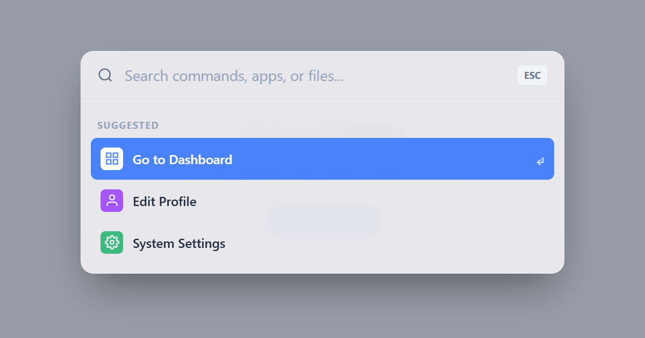Click the blue highlighted row's empty middle area
This screenshot has width=645, height=338.
point(376,159)
